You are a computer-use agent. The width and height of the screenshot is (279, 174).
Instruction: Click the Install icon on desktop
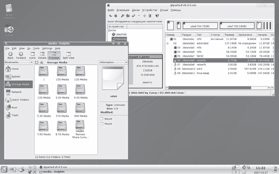tap(9, 31)
